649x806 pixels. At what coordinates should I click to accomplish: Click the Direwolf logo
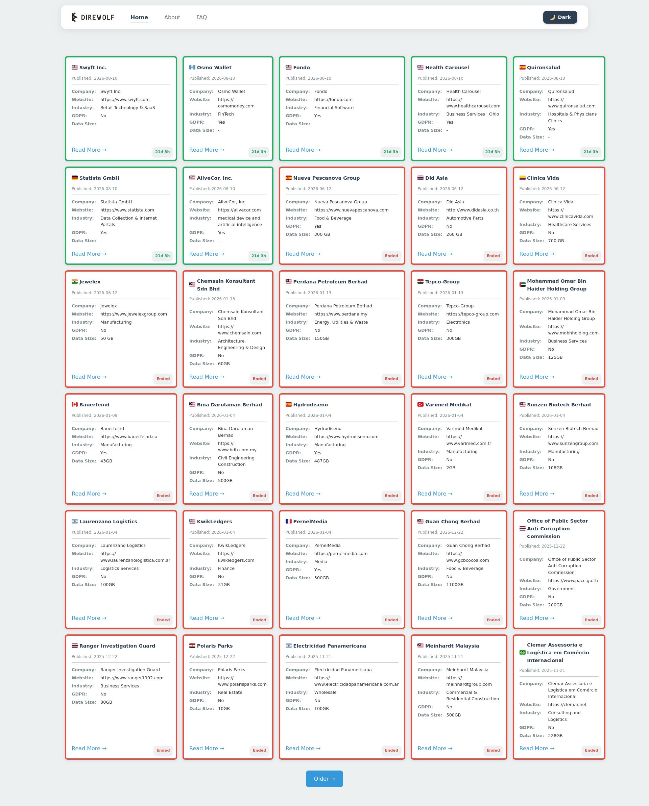pyautogui.click(x=93, y=17)
